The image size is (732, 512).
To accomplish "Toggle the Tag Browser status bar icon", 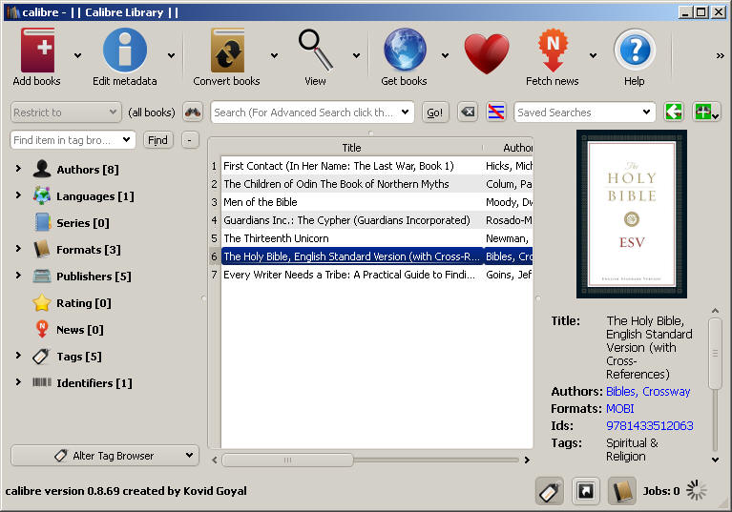I will [x=549, y=491].
